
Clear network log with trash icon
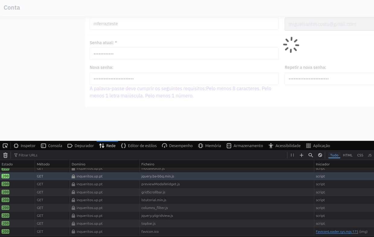tap(5, 155)
